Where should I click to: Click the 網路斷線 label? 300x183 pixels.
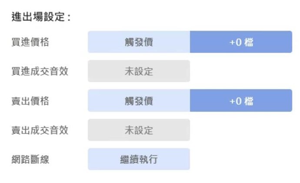coord(30,159)
